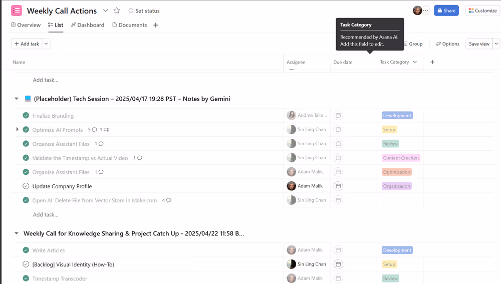The width and height of the screenshot is (501, 284).
Task: Click Save view
Action: point(479,44)
